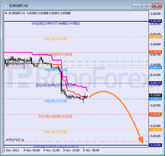This screenshot has width=165, height=156.
Task: Minimize the EURGBP,H1 chart window
Action: tap(136, 6)
